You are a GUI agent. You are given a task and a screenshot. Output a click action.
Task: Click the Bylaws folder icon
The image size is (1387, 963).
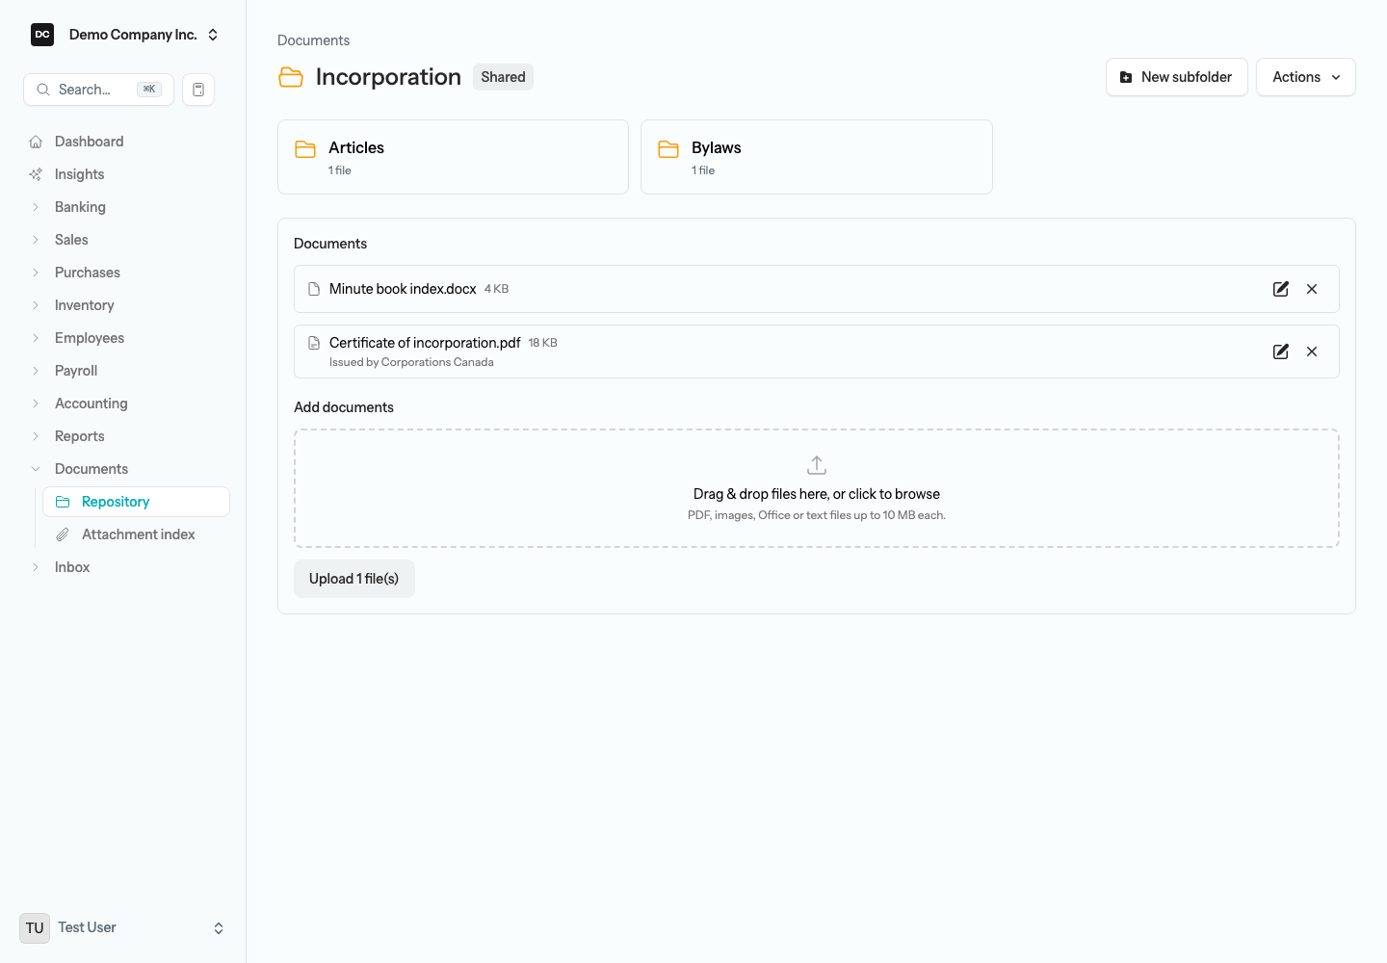tap(668, 149)
